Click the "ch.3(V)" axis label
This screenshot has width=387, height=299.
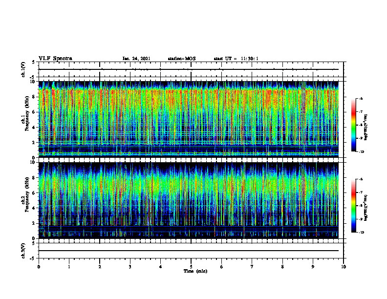(x=23, y=251)
